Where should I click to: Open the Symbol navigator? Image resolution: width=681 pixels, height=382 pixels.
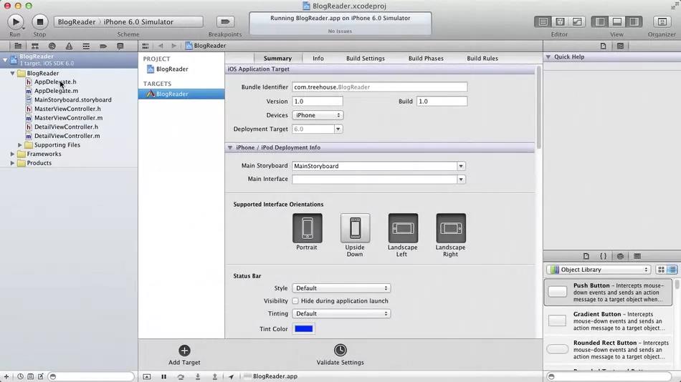tap(34, 46)
